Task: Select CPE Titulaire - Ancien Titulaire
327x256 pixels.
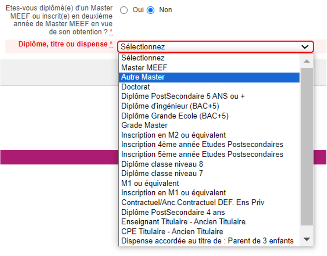Action: pos(172,231)
